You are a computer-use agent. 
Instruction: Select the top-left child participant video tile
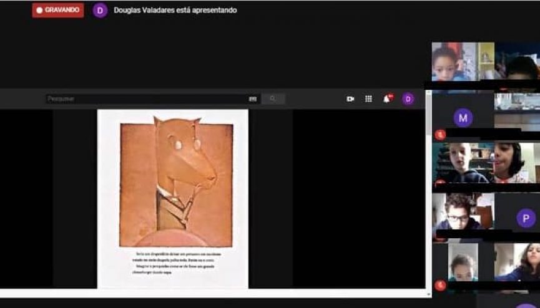pos(463,62)
